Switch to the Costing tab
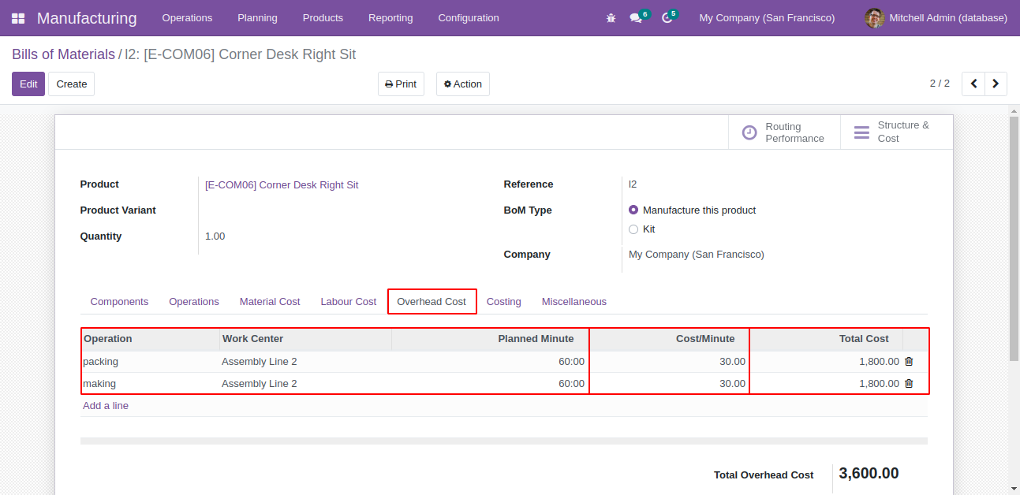The width and height of the screenshot is (1020, 495). point(504,302)
